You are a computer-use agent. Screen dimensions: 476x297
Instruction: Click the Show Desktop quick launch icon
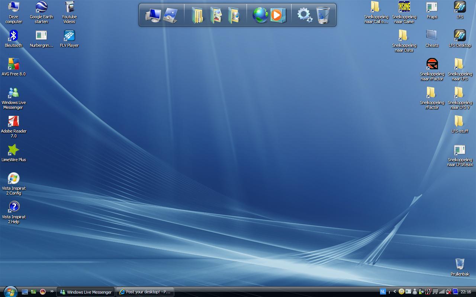tap(25, 292)
